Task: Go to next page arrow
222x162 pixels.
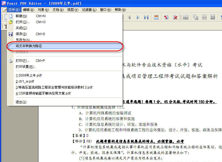Action: tap(138, 17)
